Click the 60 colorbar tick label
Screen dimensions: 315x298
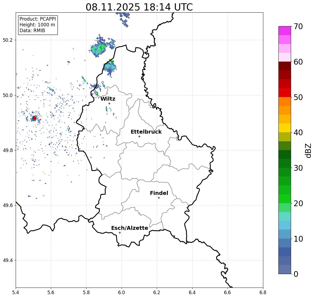(298, 62)
